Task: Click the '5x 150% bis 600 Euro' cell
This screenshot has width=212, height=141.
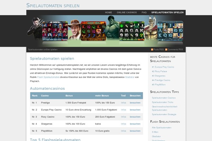Action: pyautogui.click(x=77, y=131)
